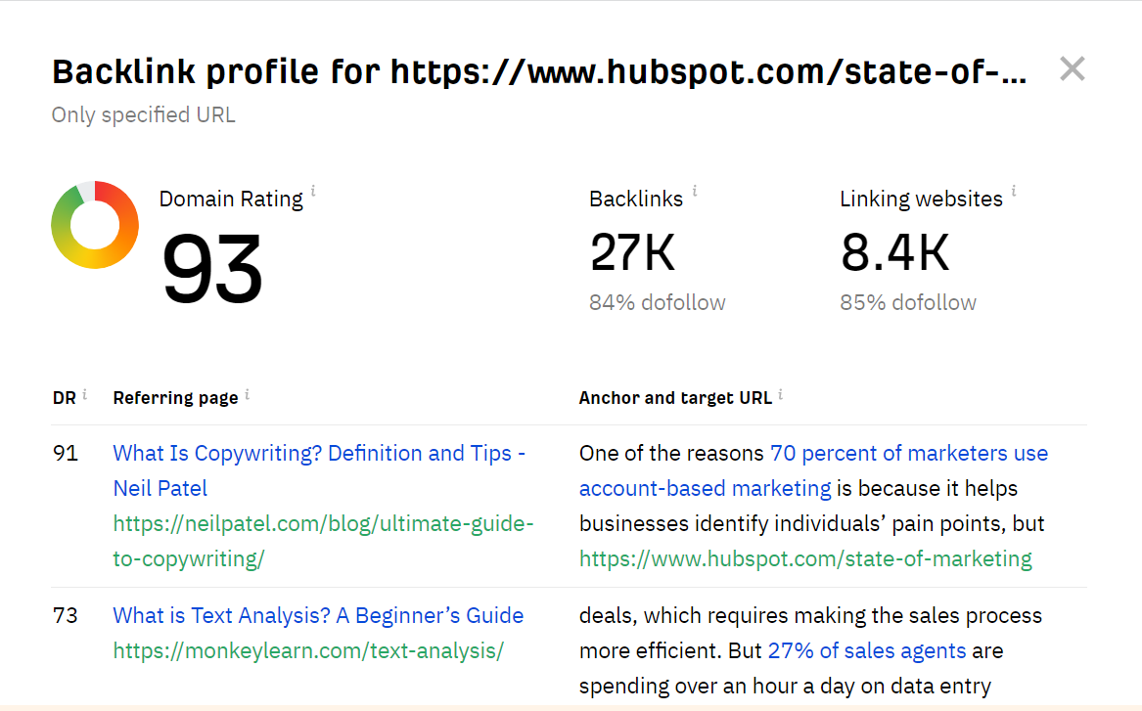Open the hubspot.com/state-of-marketing target URL

[x=805, y=559]
